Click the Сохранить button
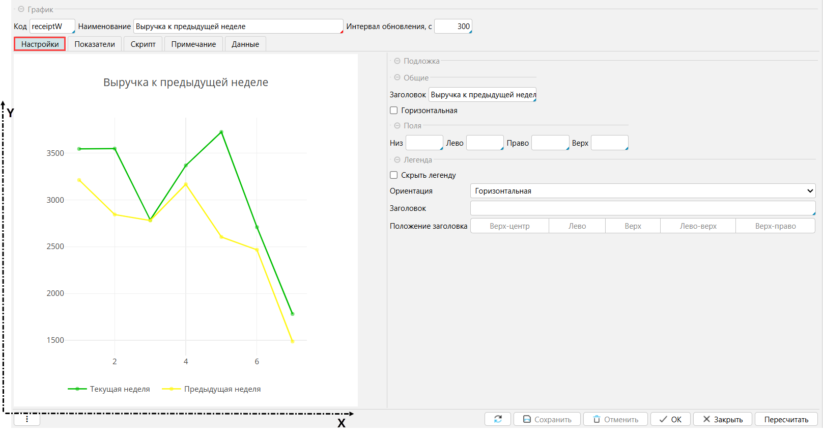 coord(547,419)
